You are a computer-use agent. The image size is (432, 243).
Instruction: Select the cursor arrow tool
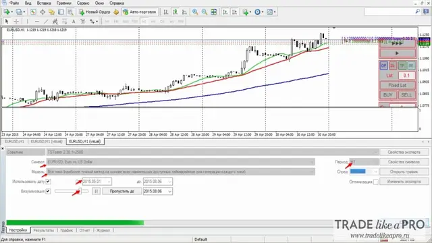7,21
